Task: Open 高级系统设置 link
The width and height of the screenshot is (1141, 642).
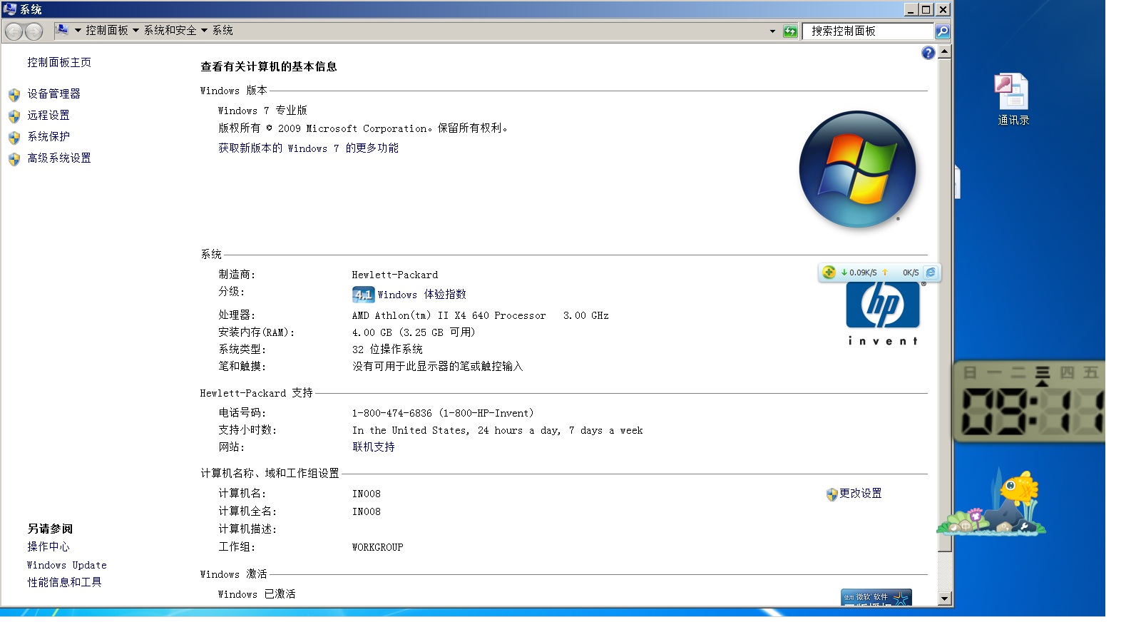Action: click(59, 158)
